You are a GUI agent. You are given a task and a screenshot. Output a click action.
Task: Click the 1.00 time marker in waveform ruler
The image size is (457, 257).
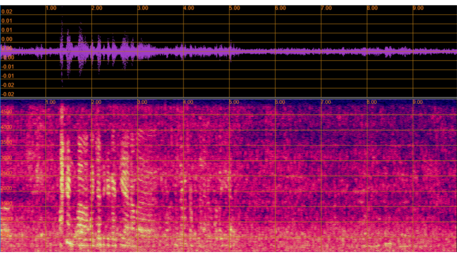51,8
